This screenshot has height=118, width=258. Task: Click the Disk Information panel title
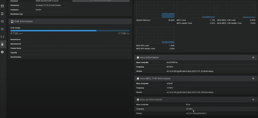pos(23,22)
